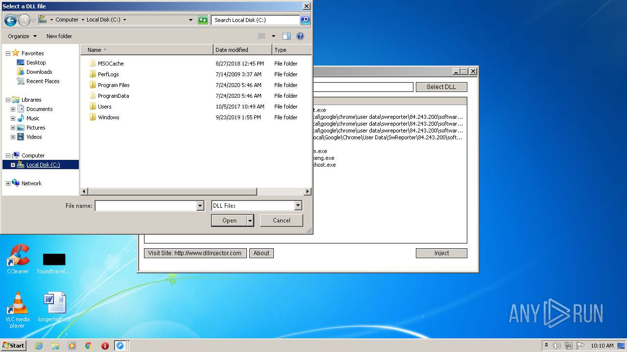Click the search magnifier icon
Screen dimensions: 627x352
click(305, 20)
